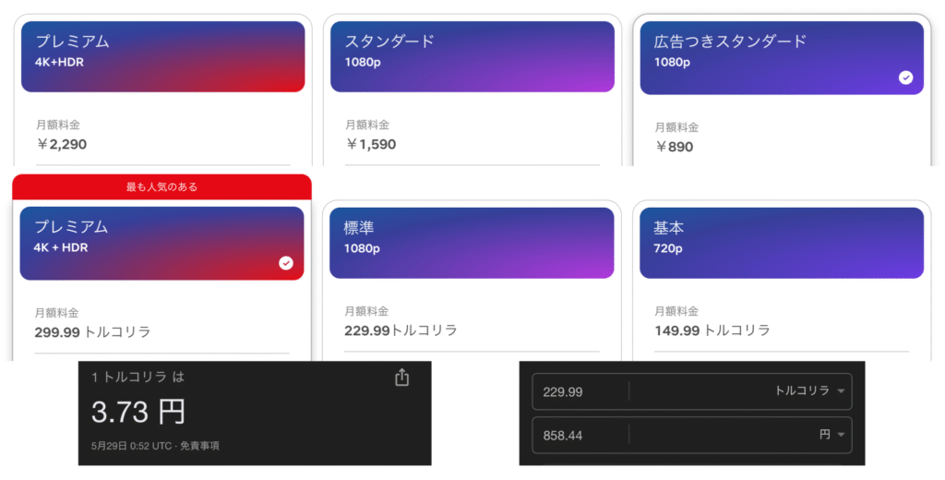Click the share icon in currency card

coord(402,378)
